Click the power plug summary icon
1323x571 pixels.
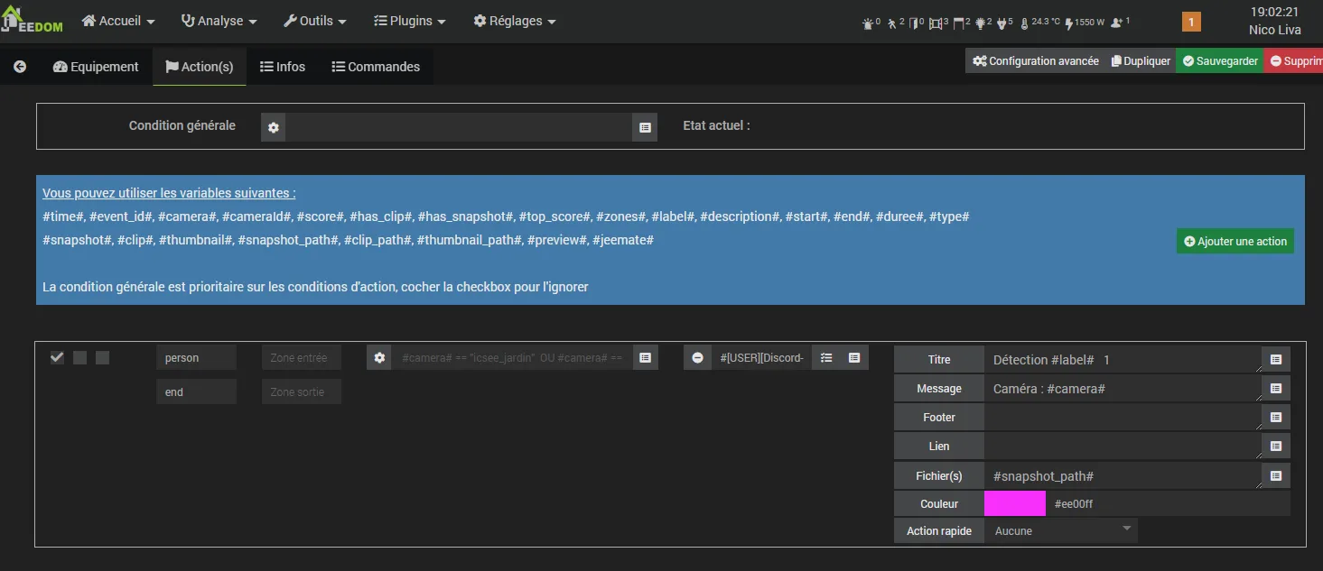[x=1002, y=22]
